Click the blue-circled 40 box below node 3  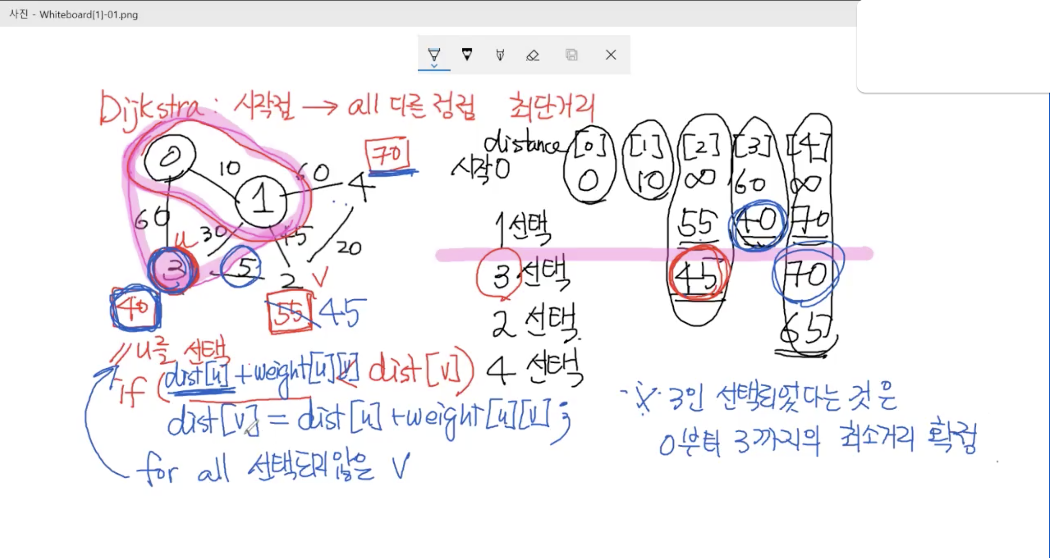pos(135,309)
